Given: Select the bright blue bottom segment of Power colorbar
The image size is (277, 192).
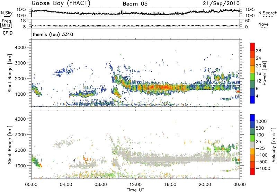Looking at the screenshot, I should 252,99.
